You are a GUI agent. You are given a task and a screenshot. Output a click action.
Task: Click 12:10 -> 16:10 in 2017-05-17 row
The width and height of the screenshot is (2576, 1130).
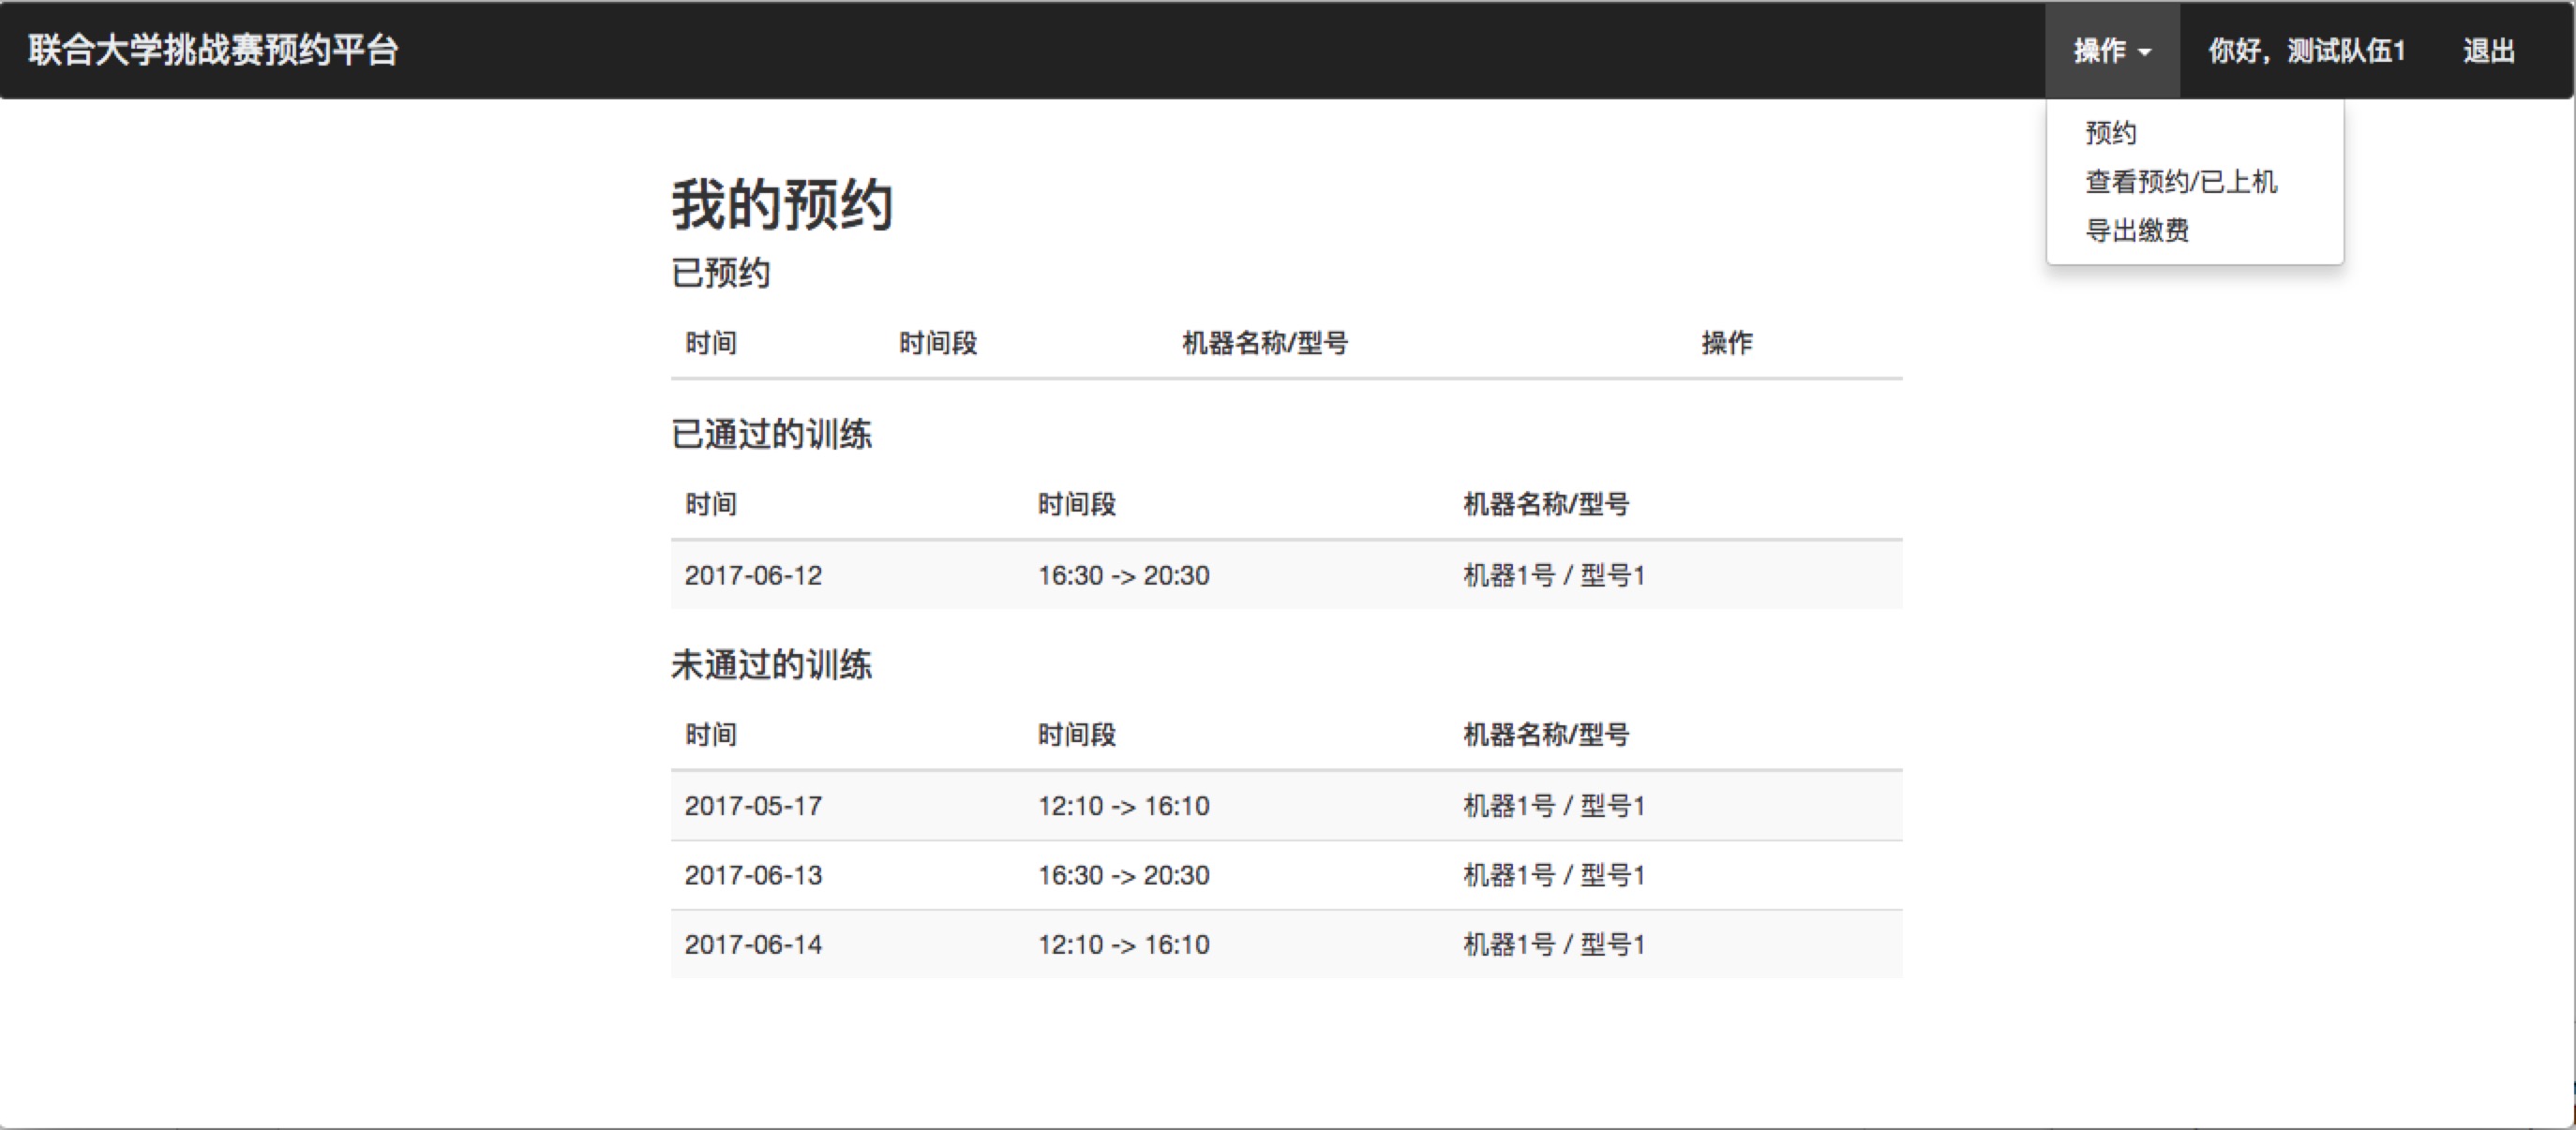(1123, 805)
